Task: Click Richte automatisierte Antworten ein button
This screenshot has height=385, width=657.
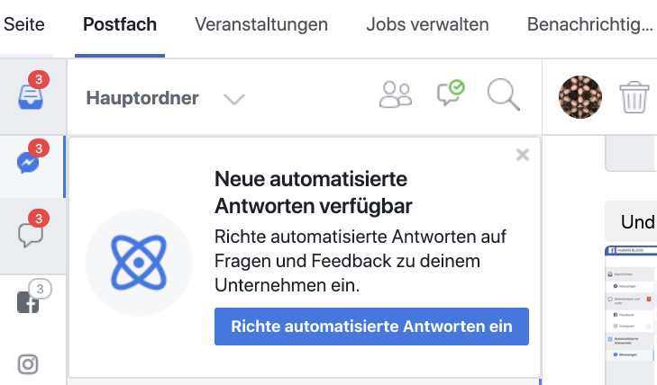Action: tap(371, 327)
